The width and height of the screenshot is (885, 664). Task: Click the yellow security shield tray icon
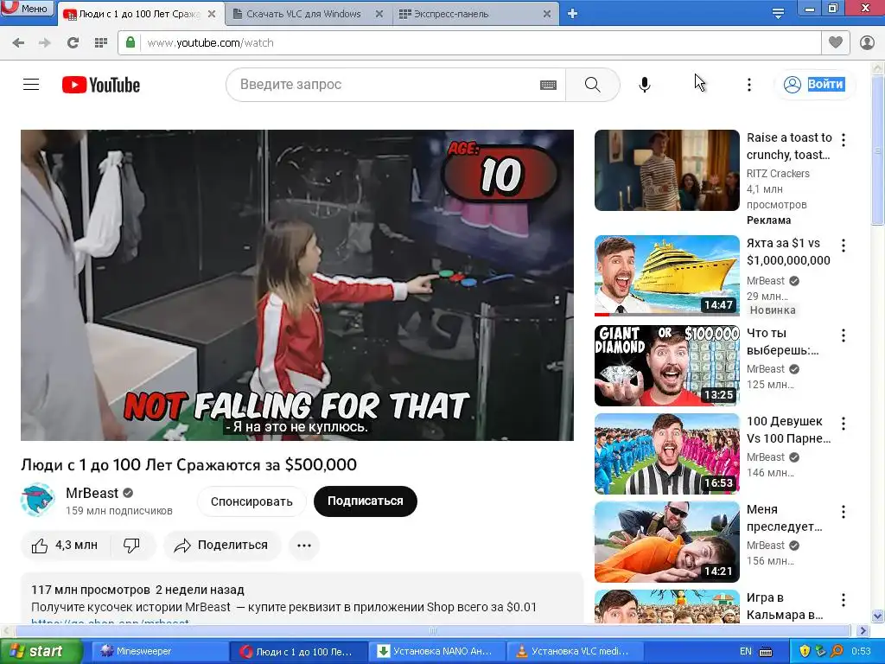pos(805,652)
